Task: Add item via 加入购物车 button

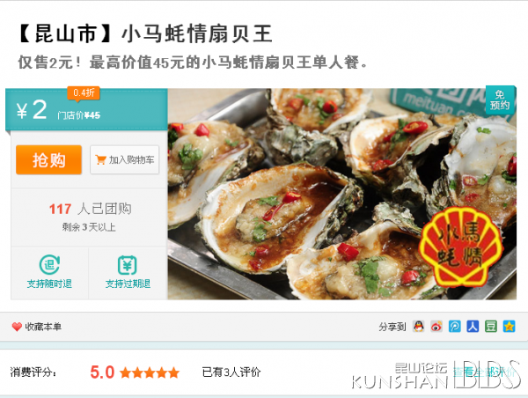Action: 125,159
